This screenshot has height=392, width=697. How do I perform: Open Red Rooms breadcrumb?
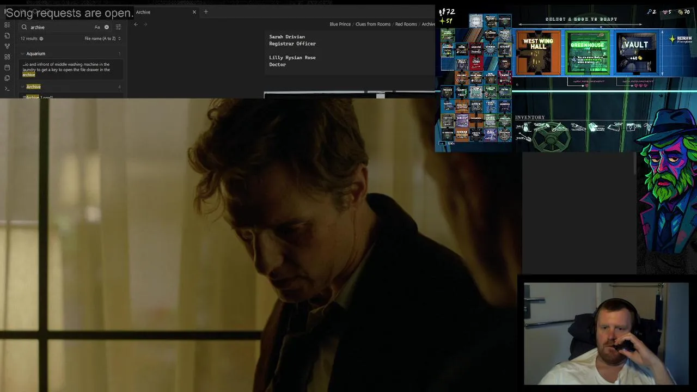pos(406,24)
